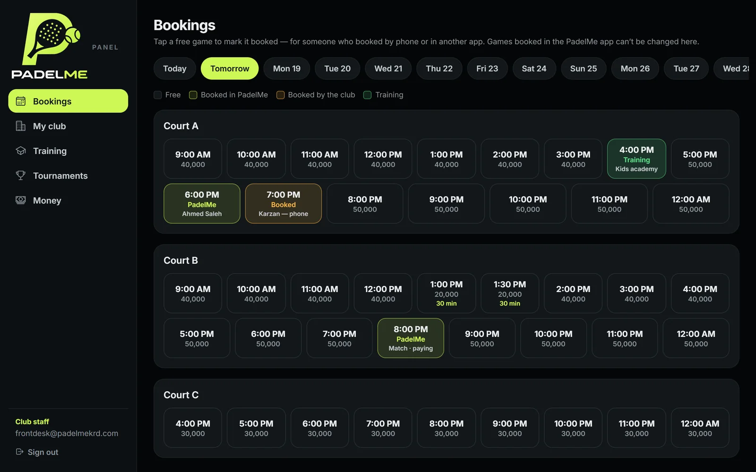Click the Court C heading
Screen dimensions: 756x472
click(181, 395)
